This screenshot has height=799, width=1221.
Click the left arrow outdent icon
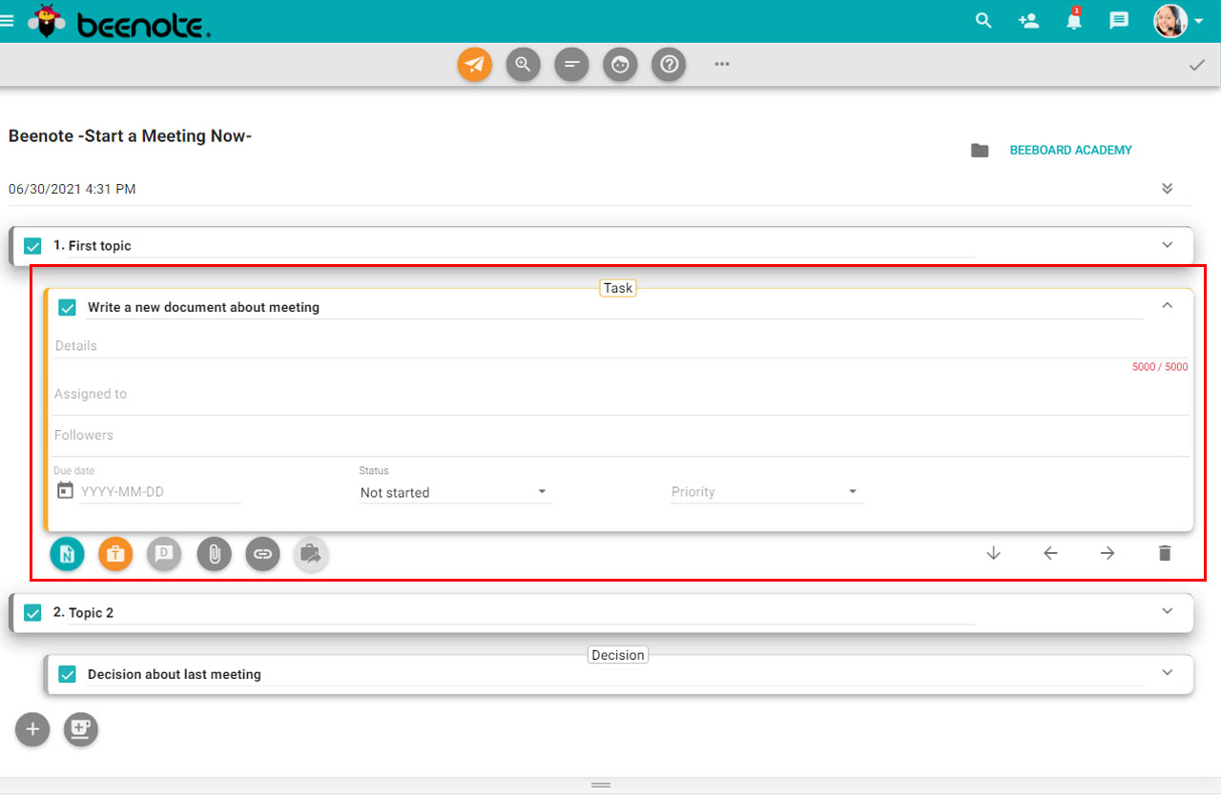[1050, 553]
